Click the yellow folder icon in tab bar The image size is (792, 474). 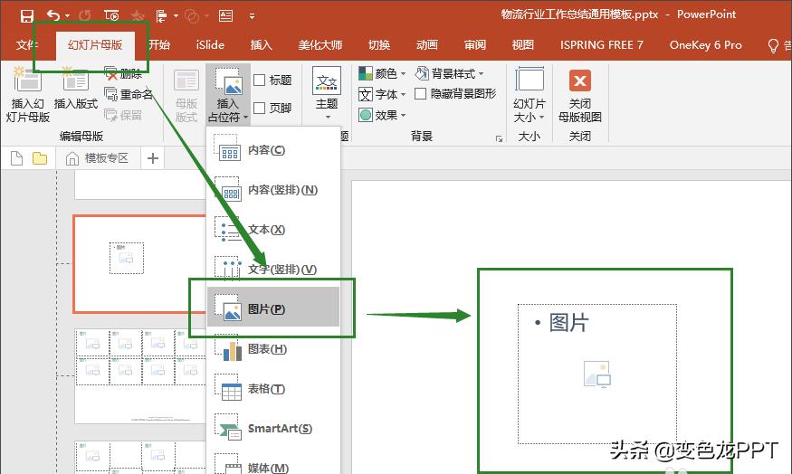tap(40, 158)
